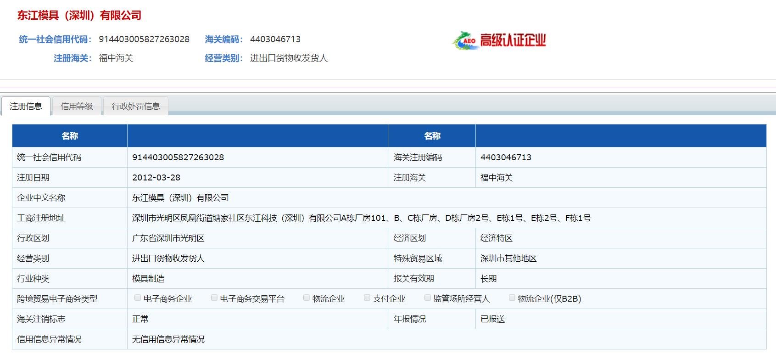Click 福中海关 in the 注册海关 table row
Screen dimensions: 776x360
(497, 177)
